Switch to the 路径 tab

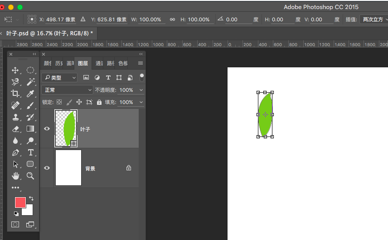click(x=111, y=63)
